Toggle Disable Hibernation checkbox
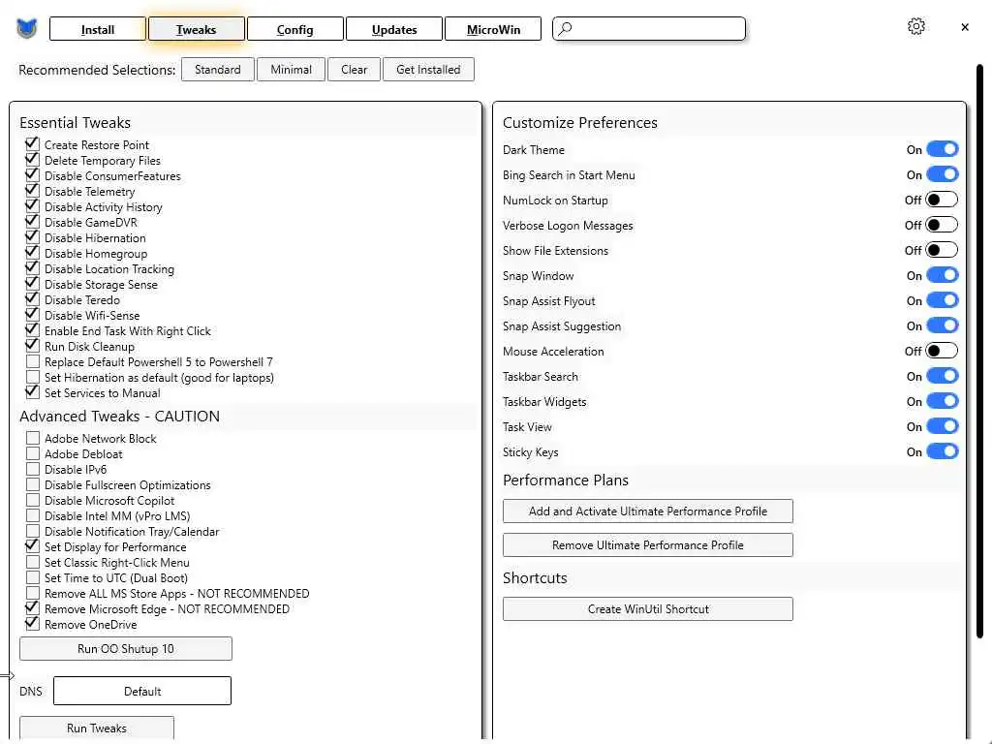The image size is (992, 744). [32, 237]
